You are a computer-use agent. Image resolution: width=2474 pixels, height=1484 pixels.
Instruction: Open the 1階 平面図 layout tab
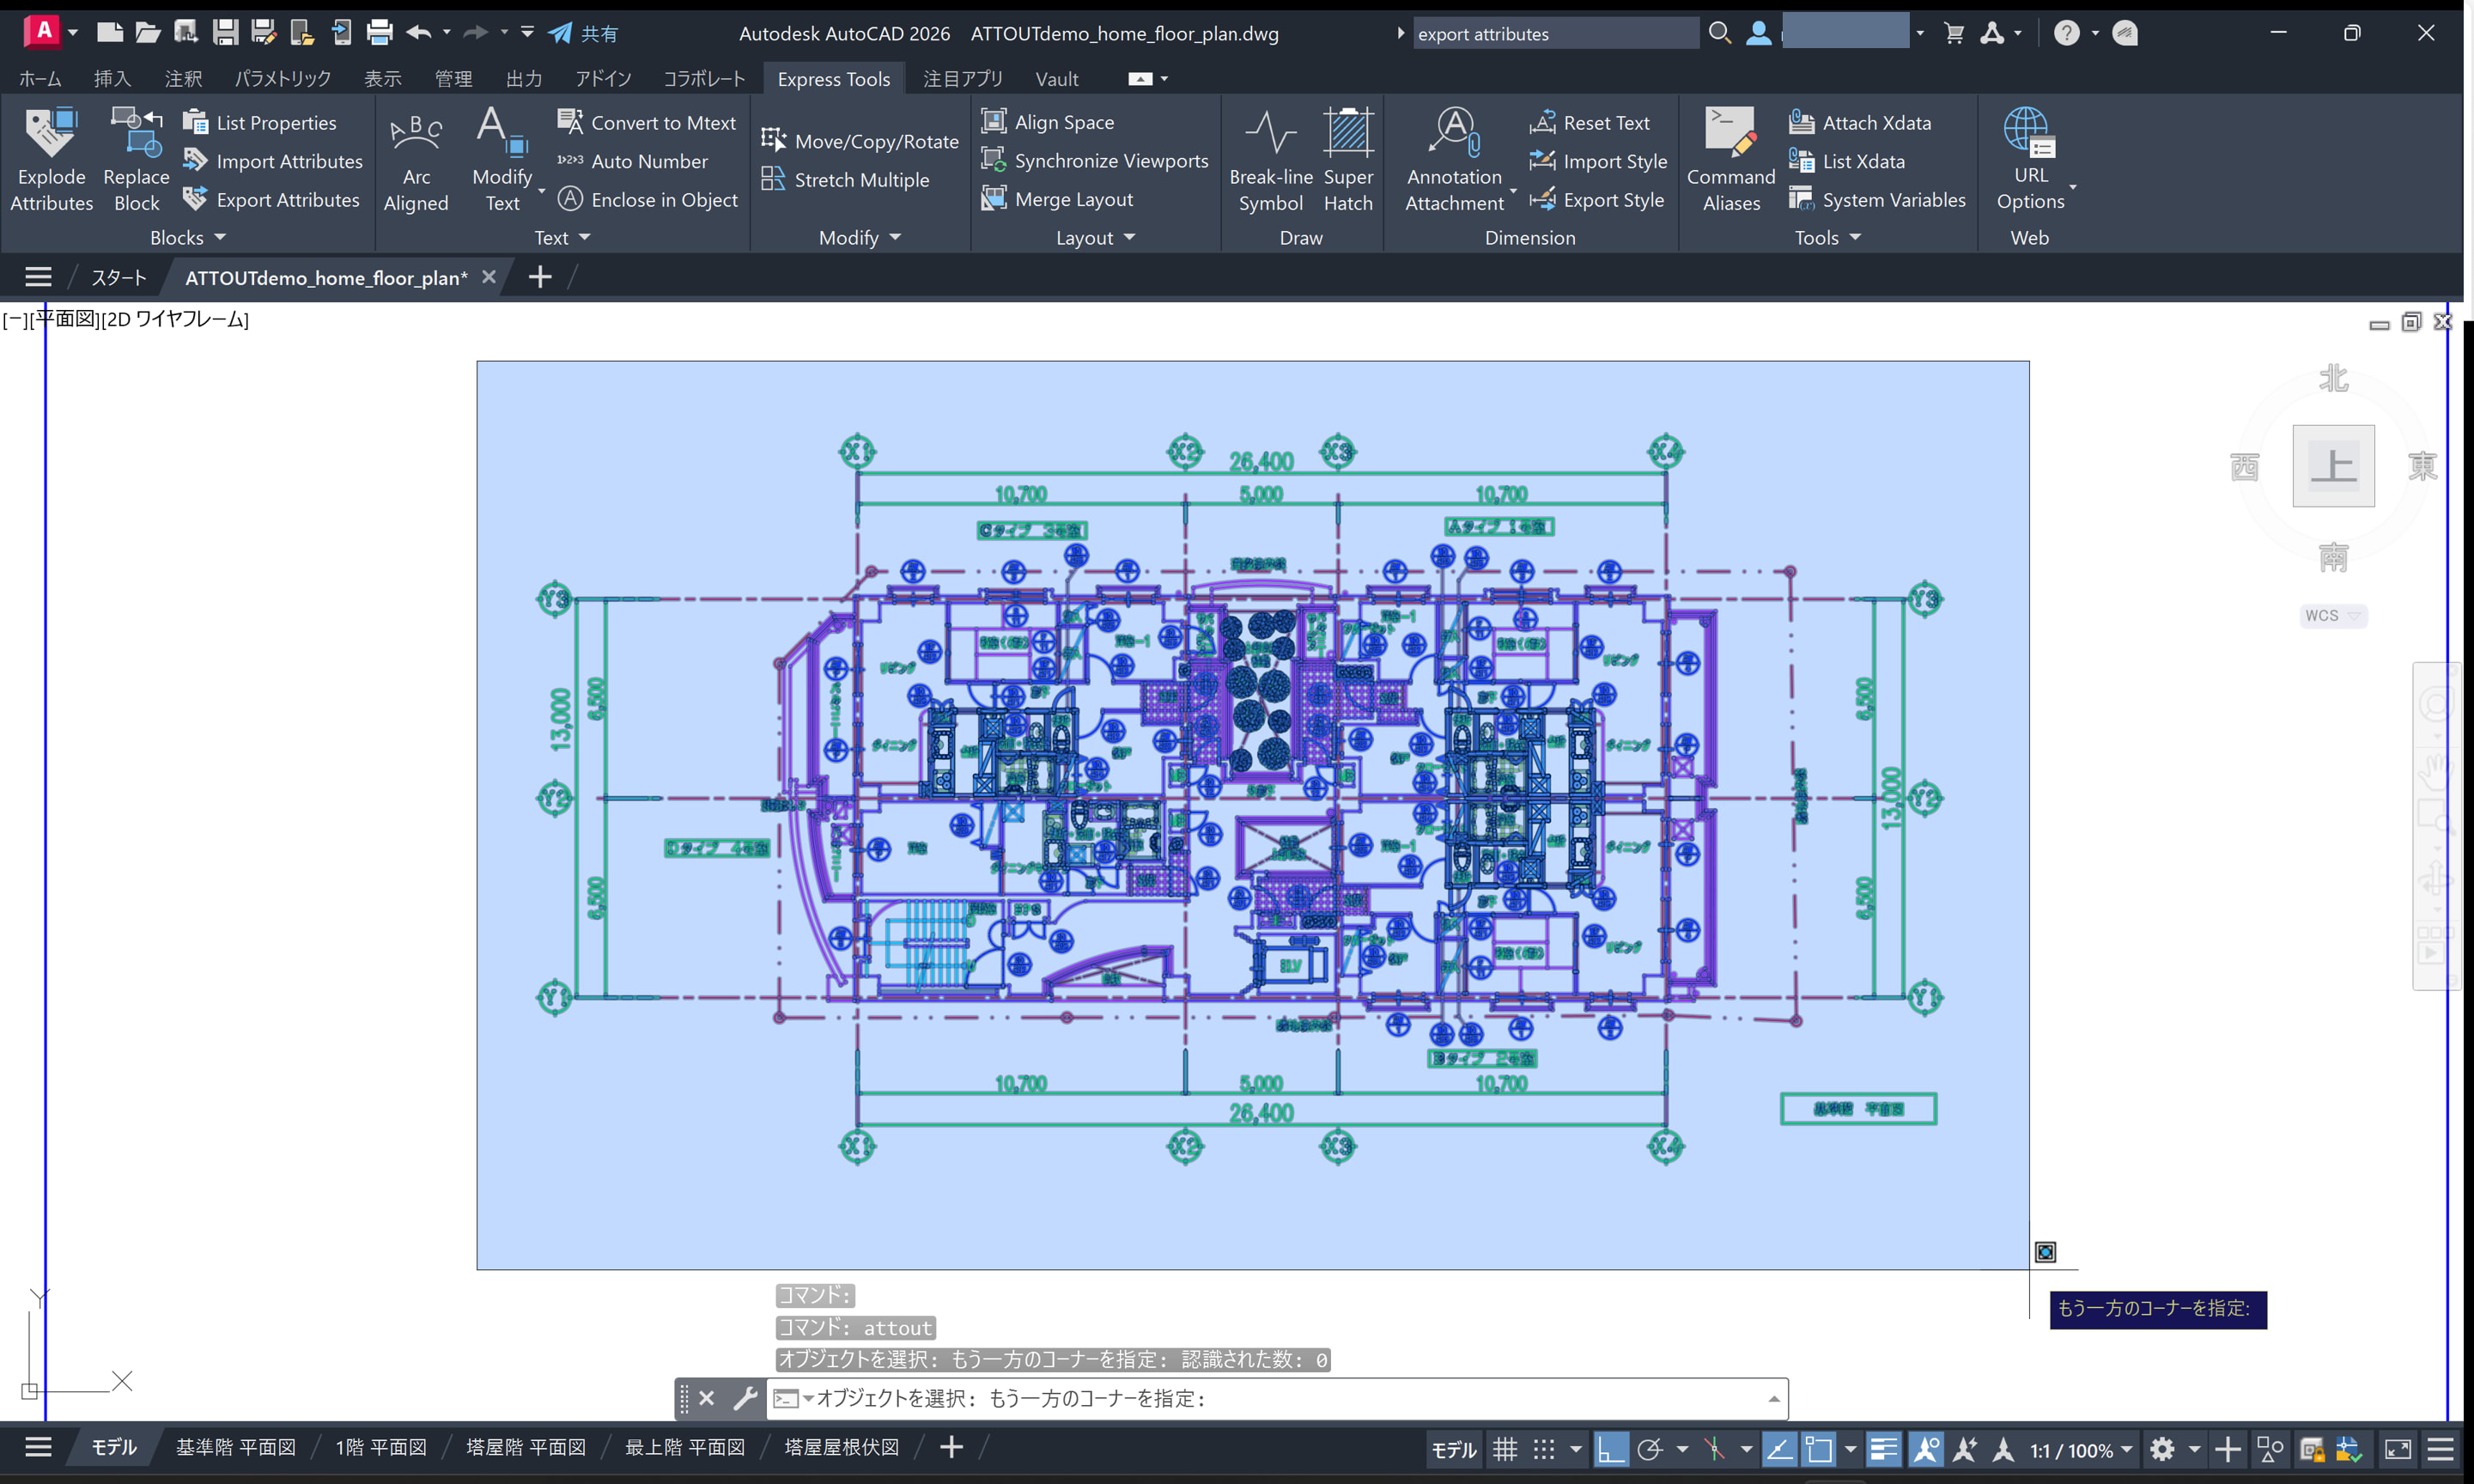tap(380, 1448)
